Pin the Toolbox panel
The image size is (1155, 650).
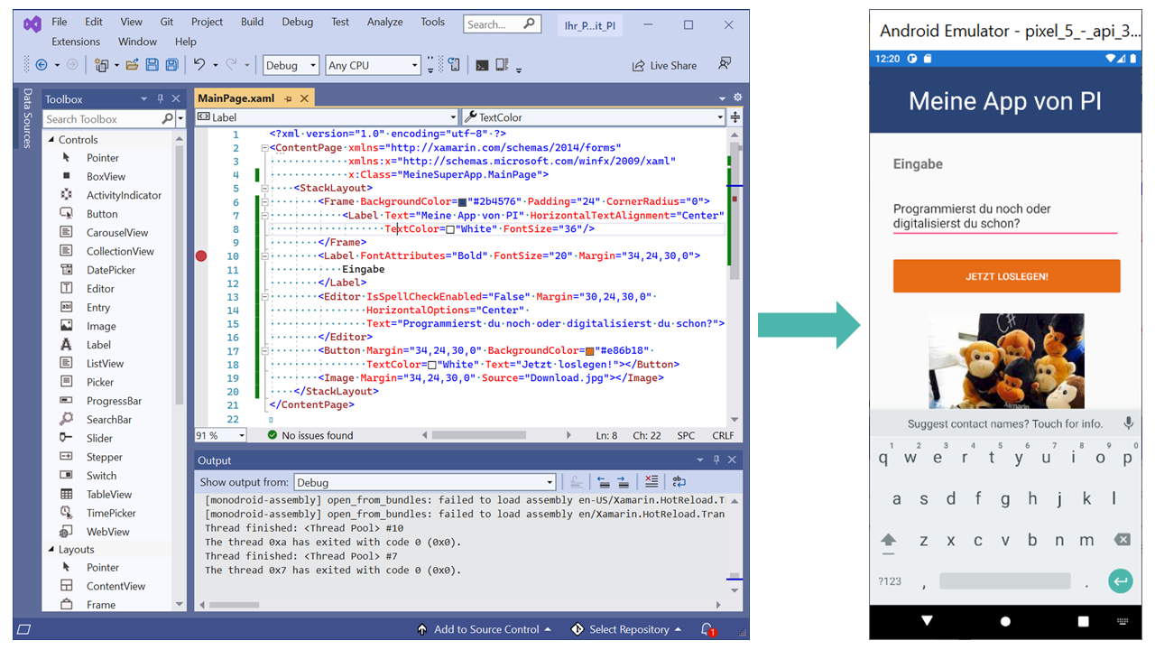161,99
